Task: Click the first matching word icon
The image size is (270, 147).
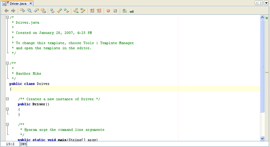Action: [76, 11]
